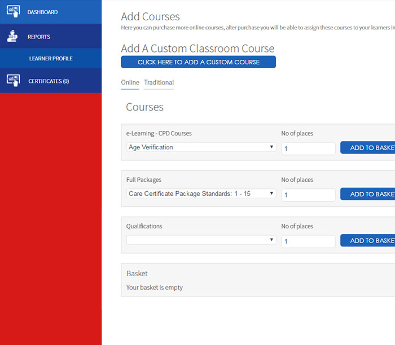The width and height of the screenshot is (395, 345).
Task: Open the Care Certificate Package dropdown
Action: click(201, 193)
